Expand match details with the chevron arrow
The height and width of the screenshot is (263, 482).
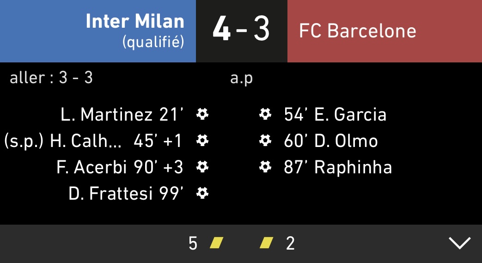(459, 243)
